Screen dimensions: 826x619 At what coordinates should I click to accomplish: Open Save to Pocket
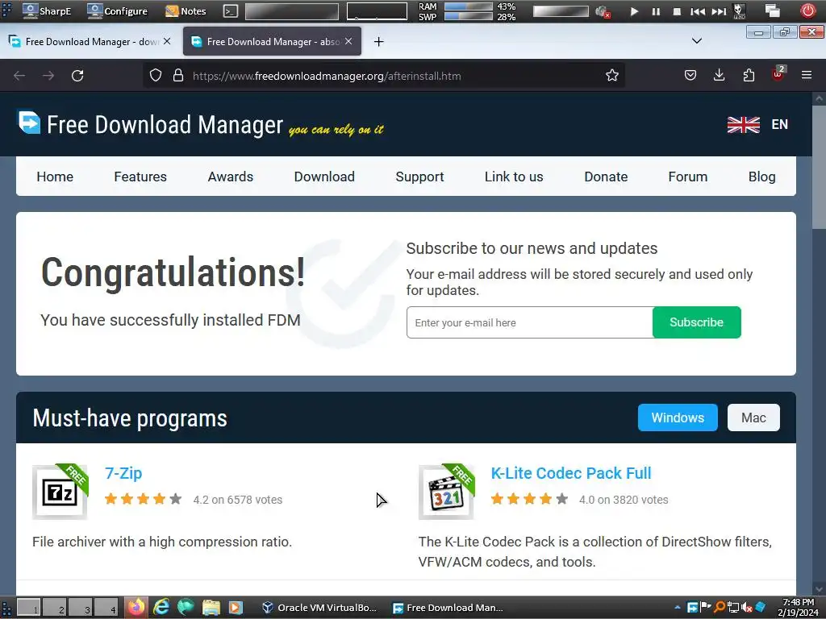coord(690,75)
